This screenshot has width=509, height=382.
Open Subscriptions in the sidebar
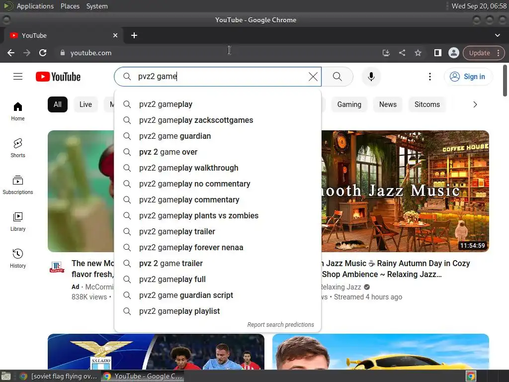(x=18, y=185)
